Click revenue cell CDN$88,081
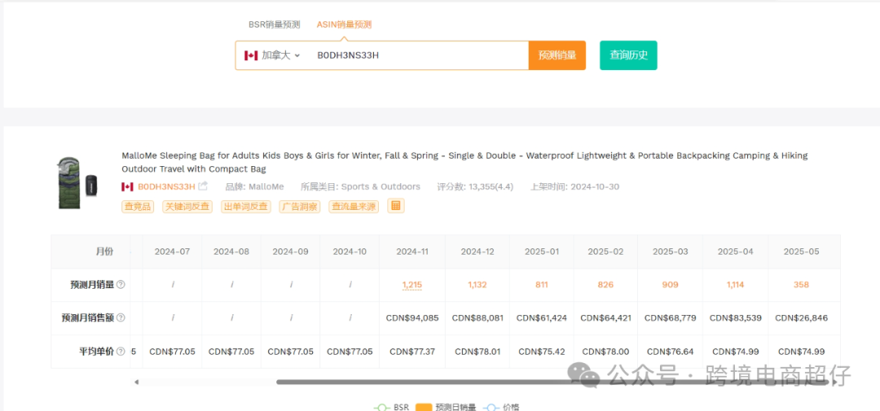The height and width of the screenshot is (411, 880). pyautogui.click(x=477, y=318)
